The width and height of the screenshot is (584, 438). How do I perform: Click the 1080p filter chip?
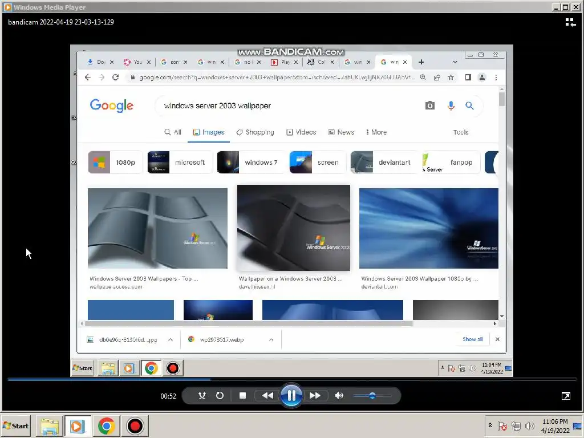115,163
